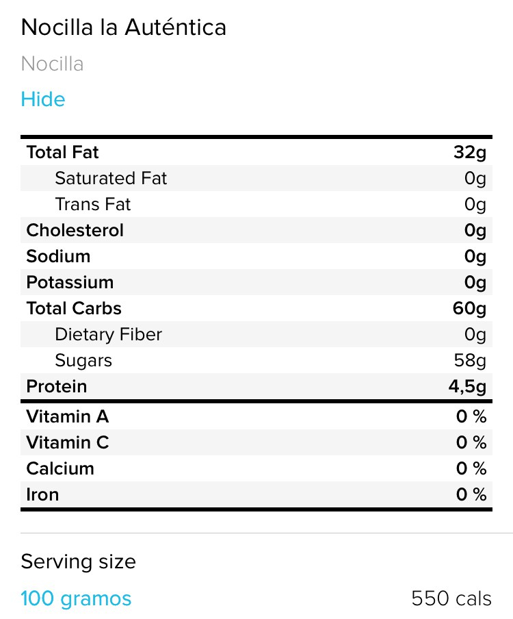
Task: Change the 100 gramos serving size
Action: 76,598
